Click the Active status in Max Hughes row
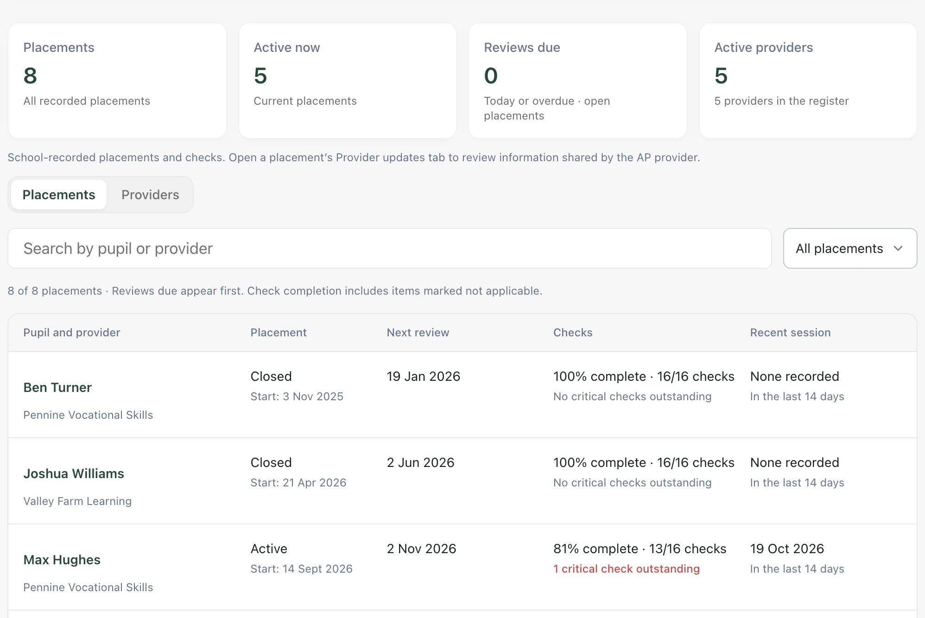 click(x=269, y=549)
